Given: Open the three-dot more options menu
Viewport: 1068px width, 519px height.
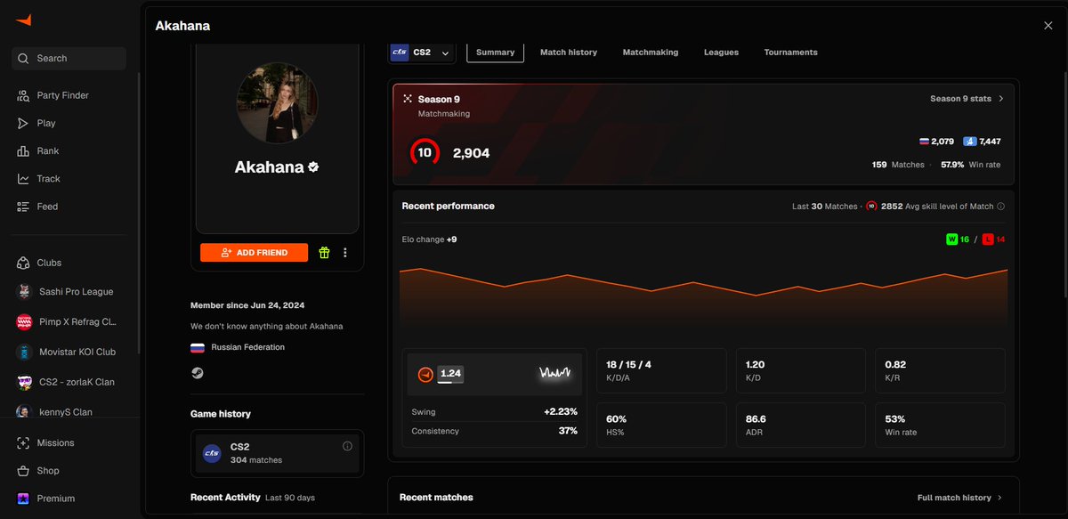Looking at the screenshot, I should tap(345, 253).
